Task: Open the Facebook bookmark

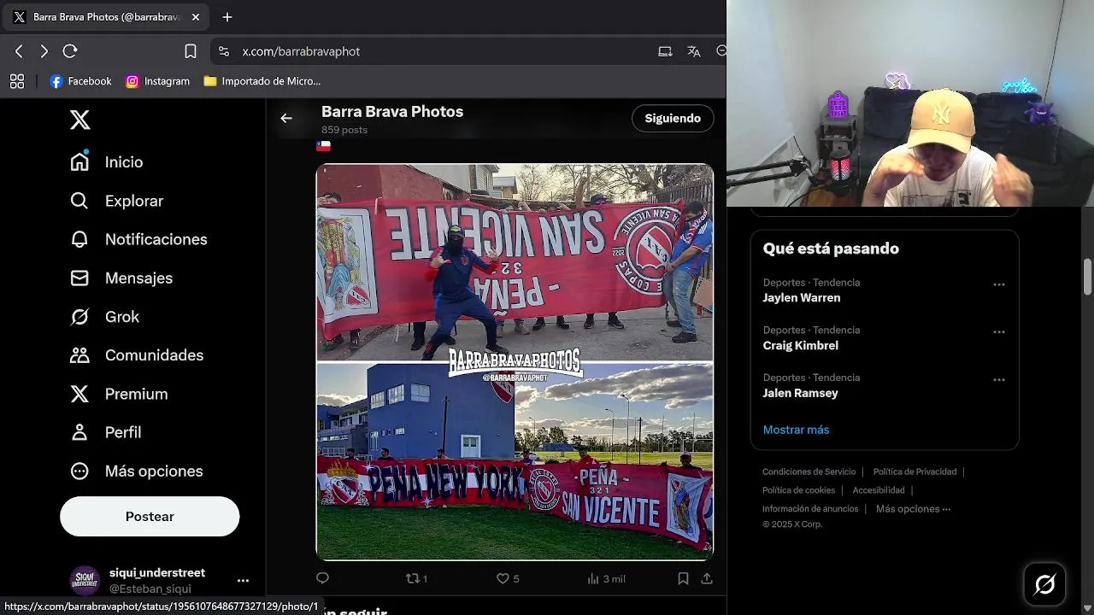Action: 81,81
